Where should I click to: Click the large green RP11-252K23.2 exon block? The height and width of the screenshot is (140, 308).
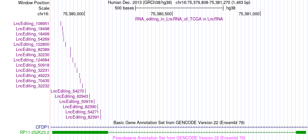pyautogui.click(x=80, y=132)
